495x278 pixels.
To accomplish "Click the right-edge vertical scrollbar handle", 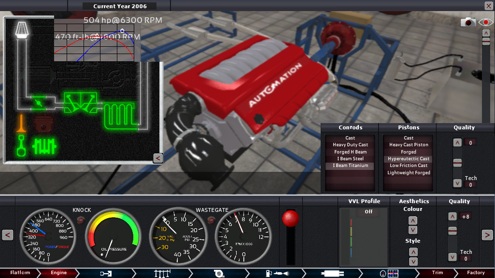I will [x=486, y=42].
